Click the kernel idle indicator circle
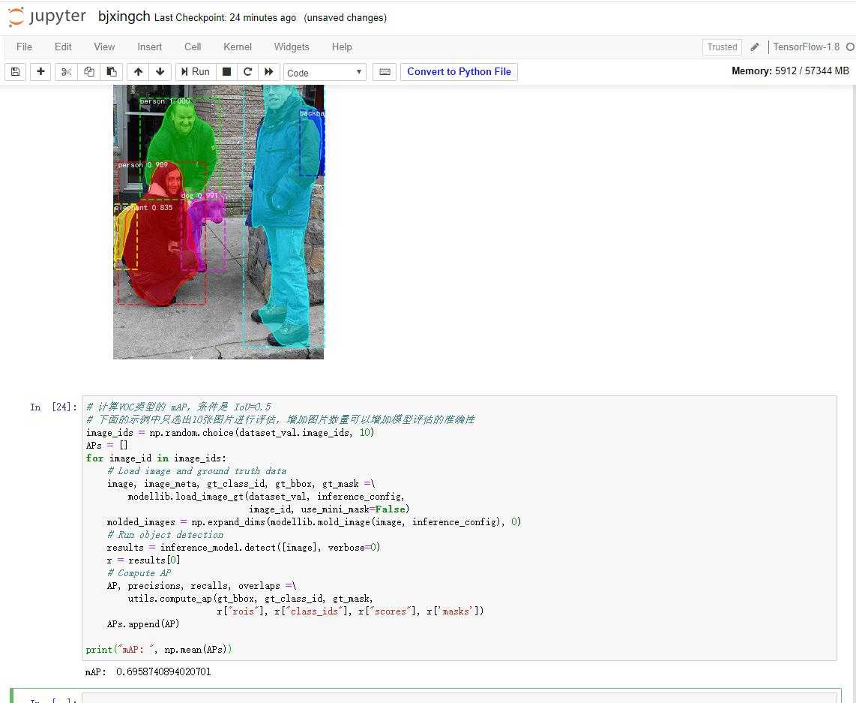The image size is (856, 703). [x=850, y=47]
